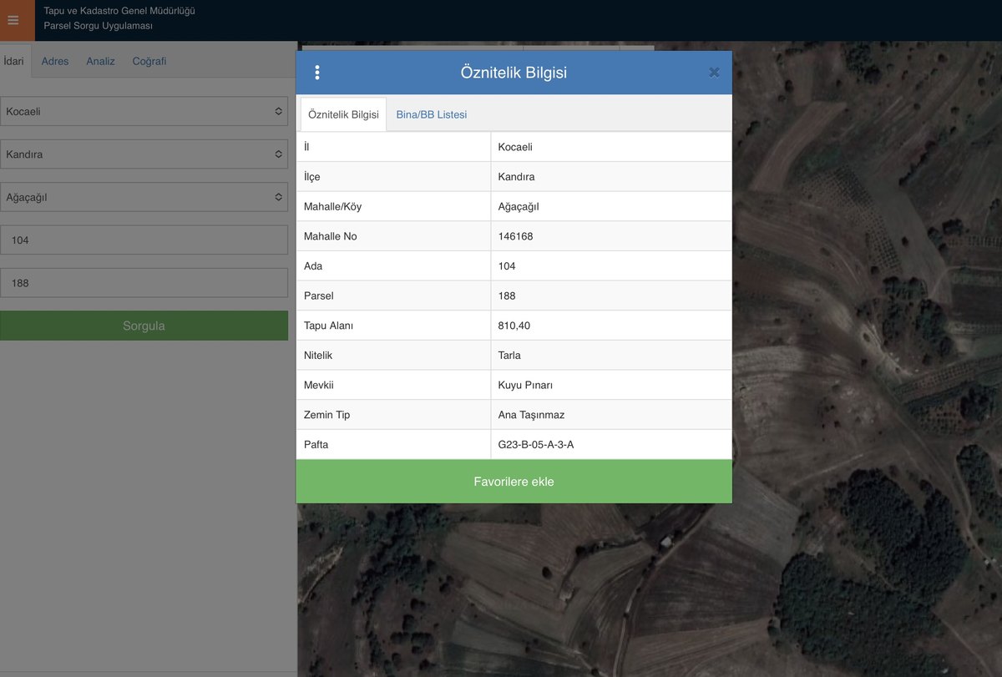
Task: Focus the Ada input field containing 104
Action: point(144,240)
